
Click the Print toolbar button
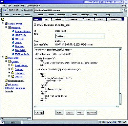pyautogui.click(x=74, y=15)
